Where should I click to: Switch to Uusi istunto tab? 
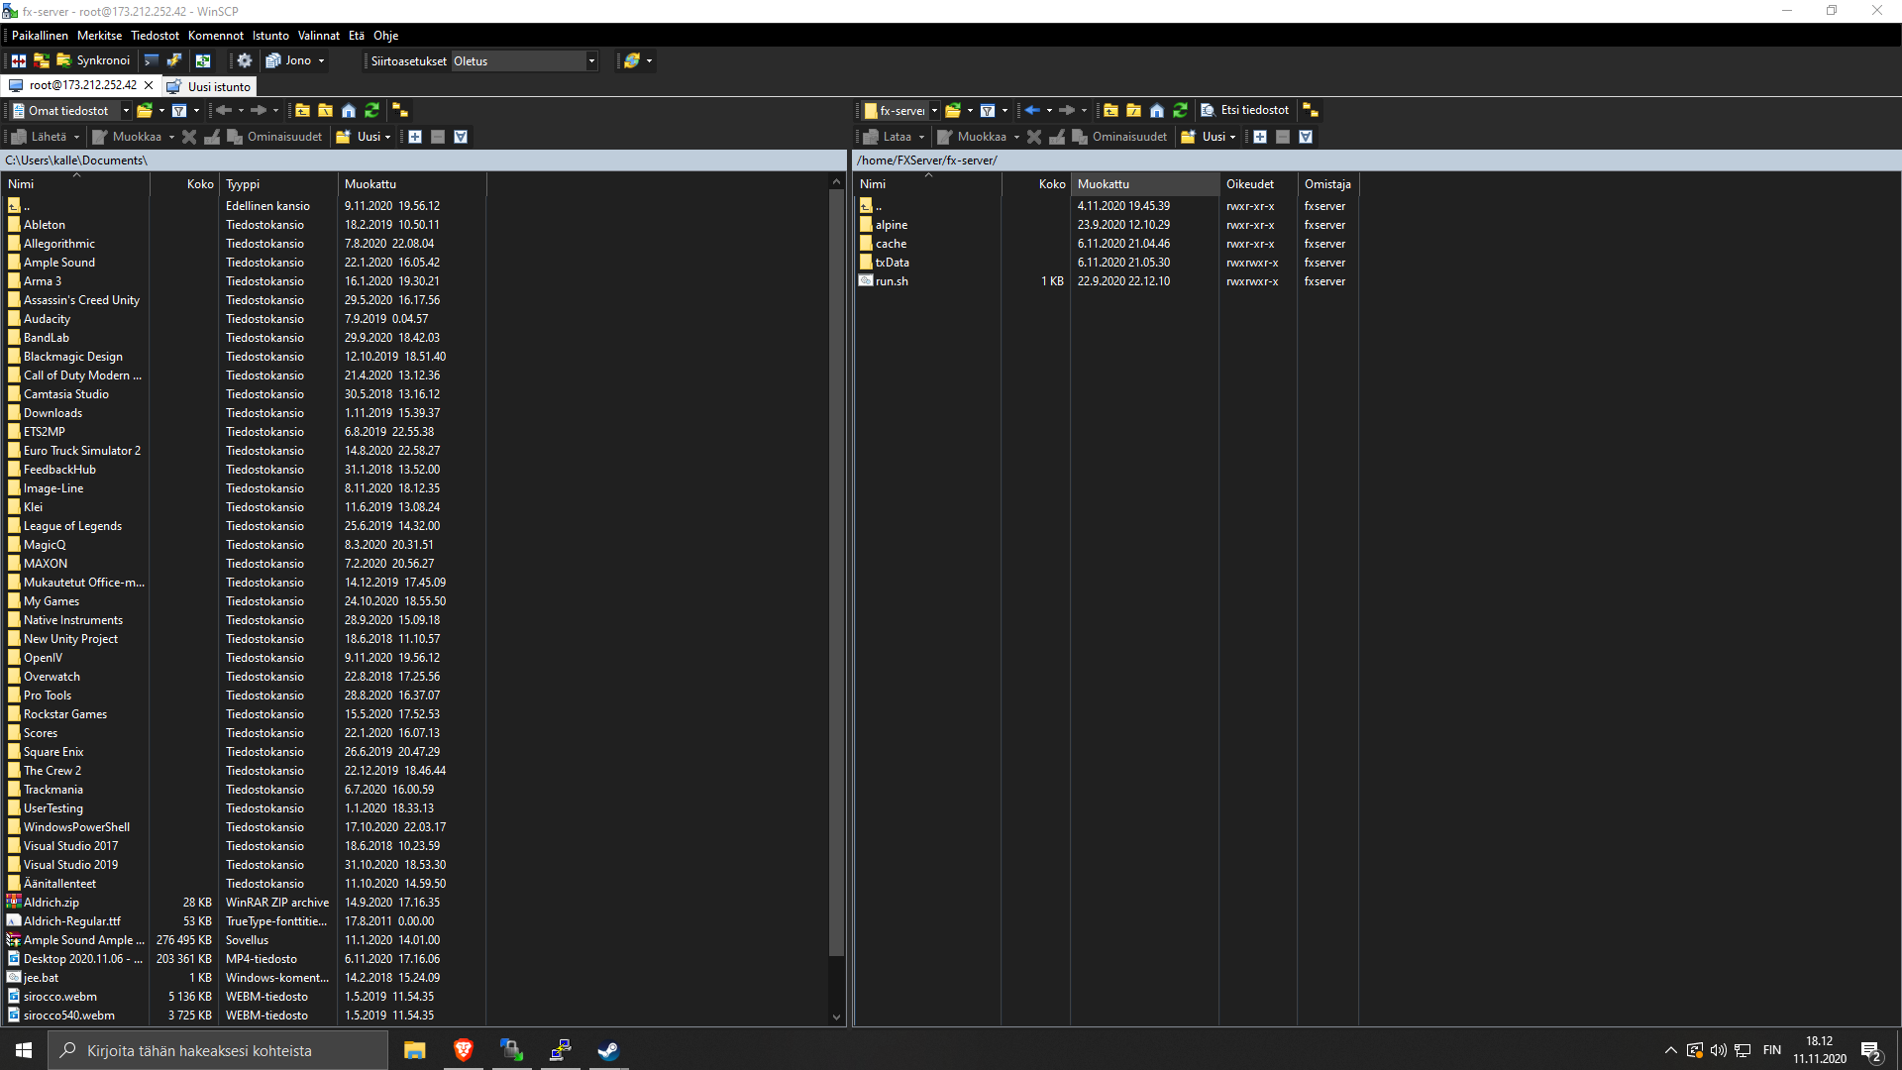click(209, 86)
